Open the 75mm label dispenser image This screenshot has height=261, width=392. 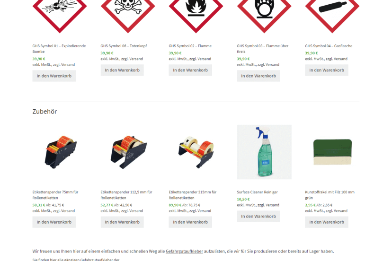pos(60,152)
